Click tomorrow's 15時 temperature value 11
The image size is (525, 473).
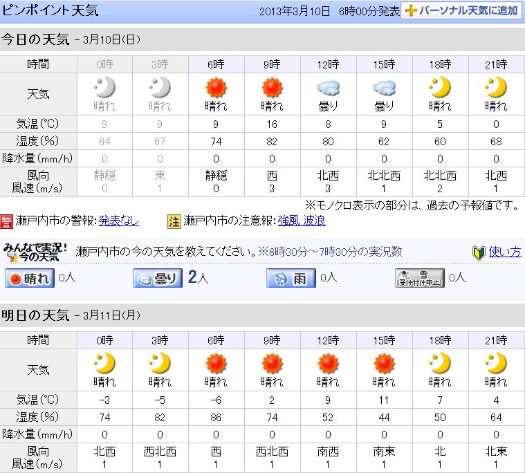(384, 400)
